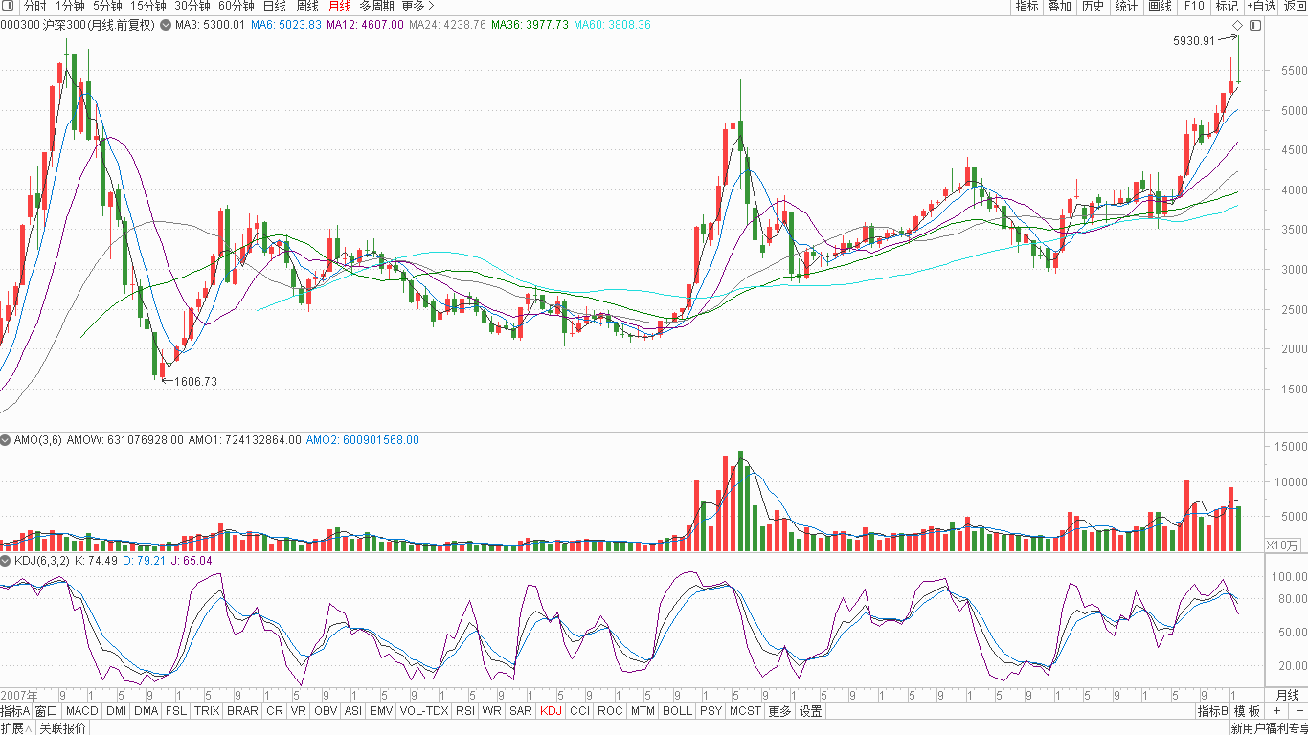Select the 月线 period tab

point(339,6)
